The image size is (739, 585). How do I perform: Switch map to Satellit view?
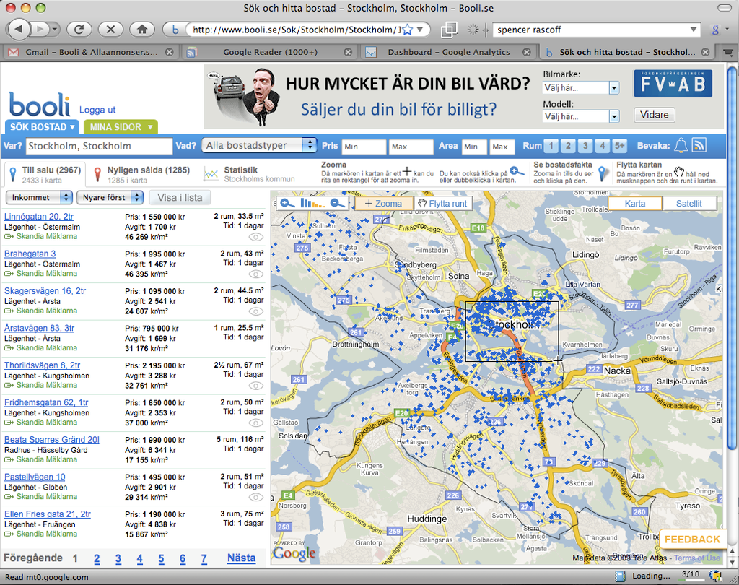(x=689, y=204)
